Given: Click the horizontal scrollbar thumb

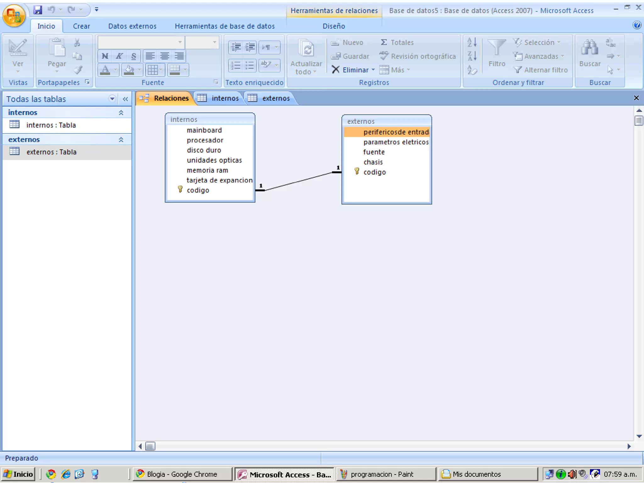Looking at the screenshot, I should (150, 446).
